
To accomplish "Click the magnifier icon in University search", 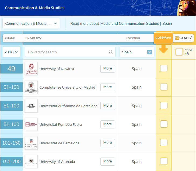I will (111, 52).
